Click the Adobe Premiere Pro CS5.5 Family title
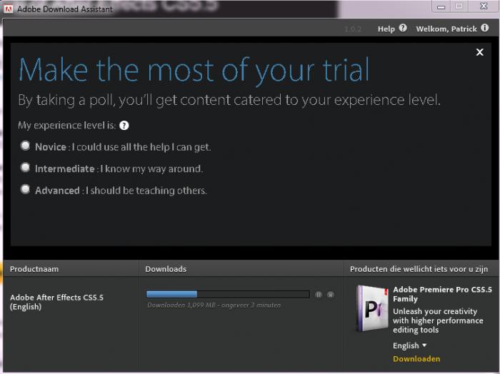 [441, 295]
